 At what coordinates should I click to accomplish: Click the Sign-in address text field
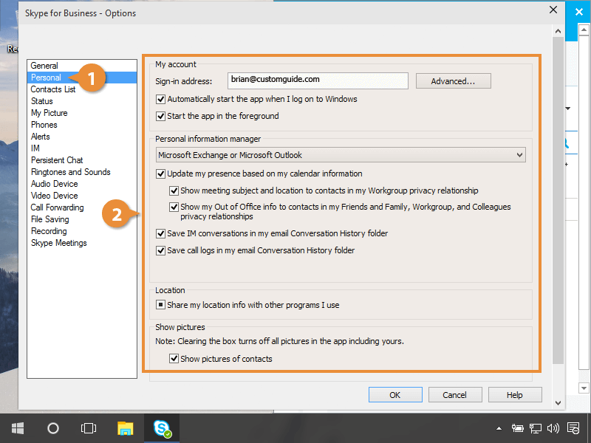[x=318, y=80]
